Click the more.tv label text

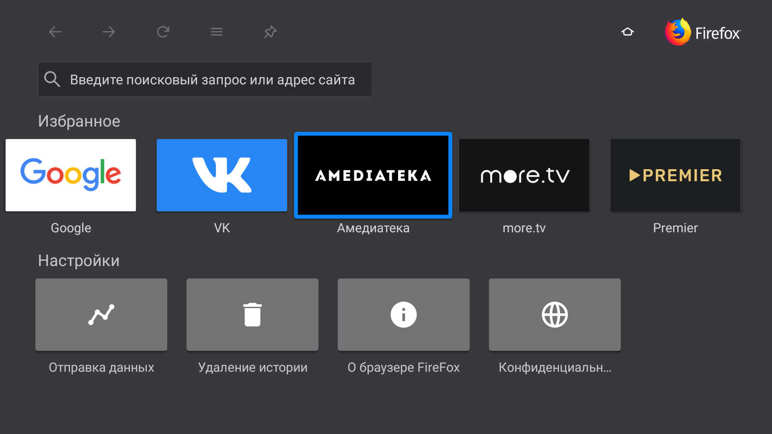click(524, 228)
